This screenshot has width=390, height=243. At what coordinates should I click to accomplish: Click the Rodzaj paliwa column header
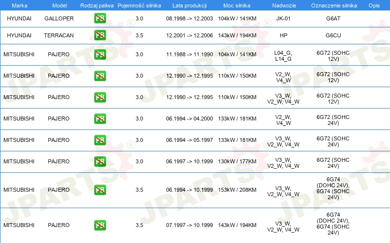pyautogui.click(x=97, y=5)
